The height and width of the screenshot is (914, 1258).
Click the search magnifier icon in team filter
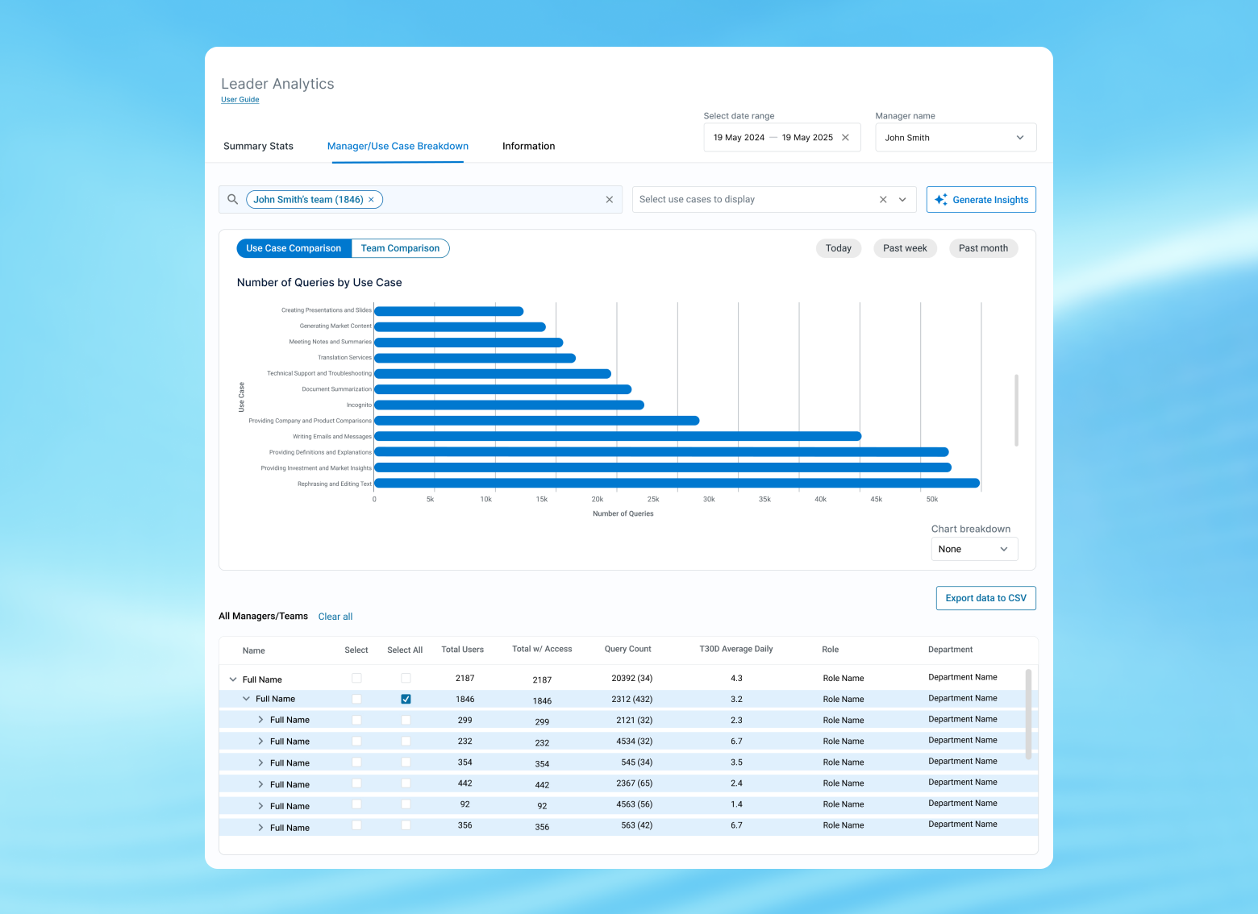point(232,199)
